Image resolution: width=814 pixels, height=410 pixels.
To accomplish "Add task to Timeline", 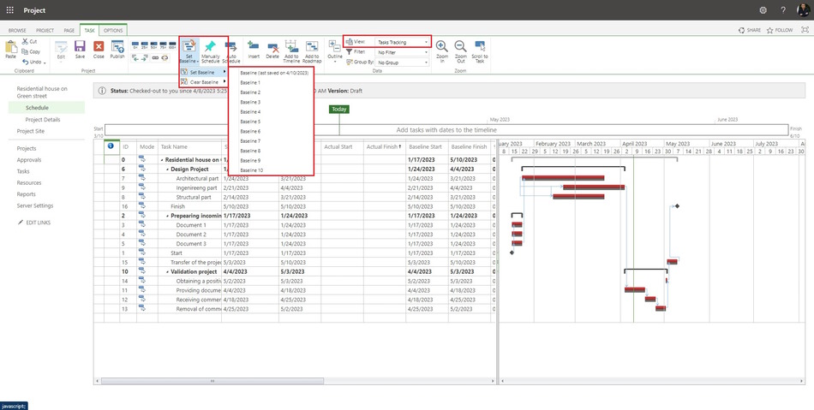I will pos(291,51).
